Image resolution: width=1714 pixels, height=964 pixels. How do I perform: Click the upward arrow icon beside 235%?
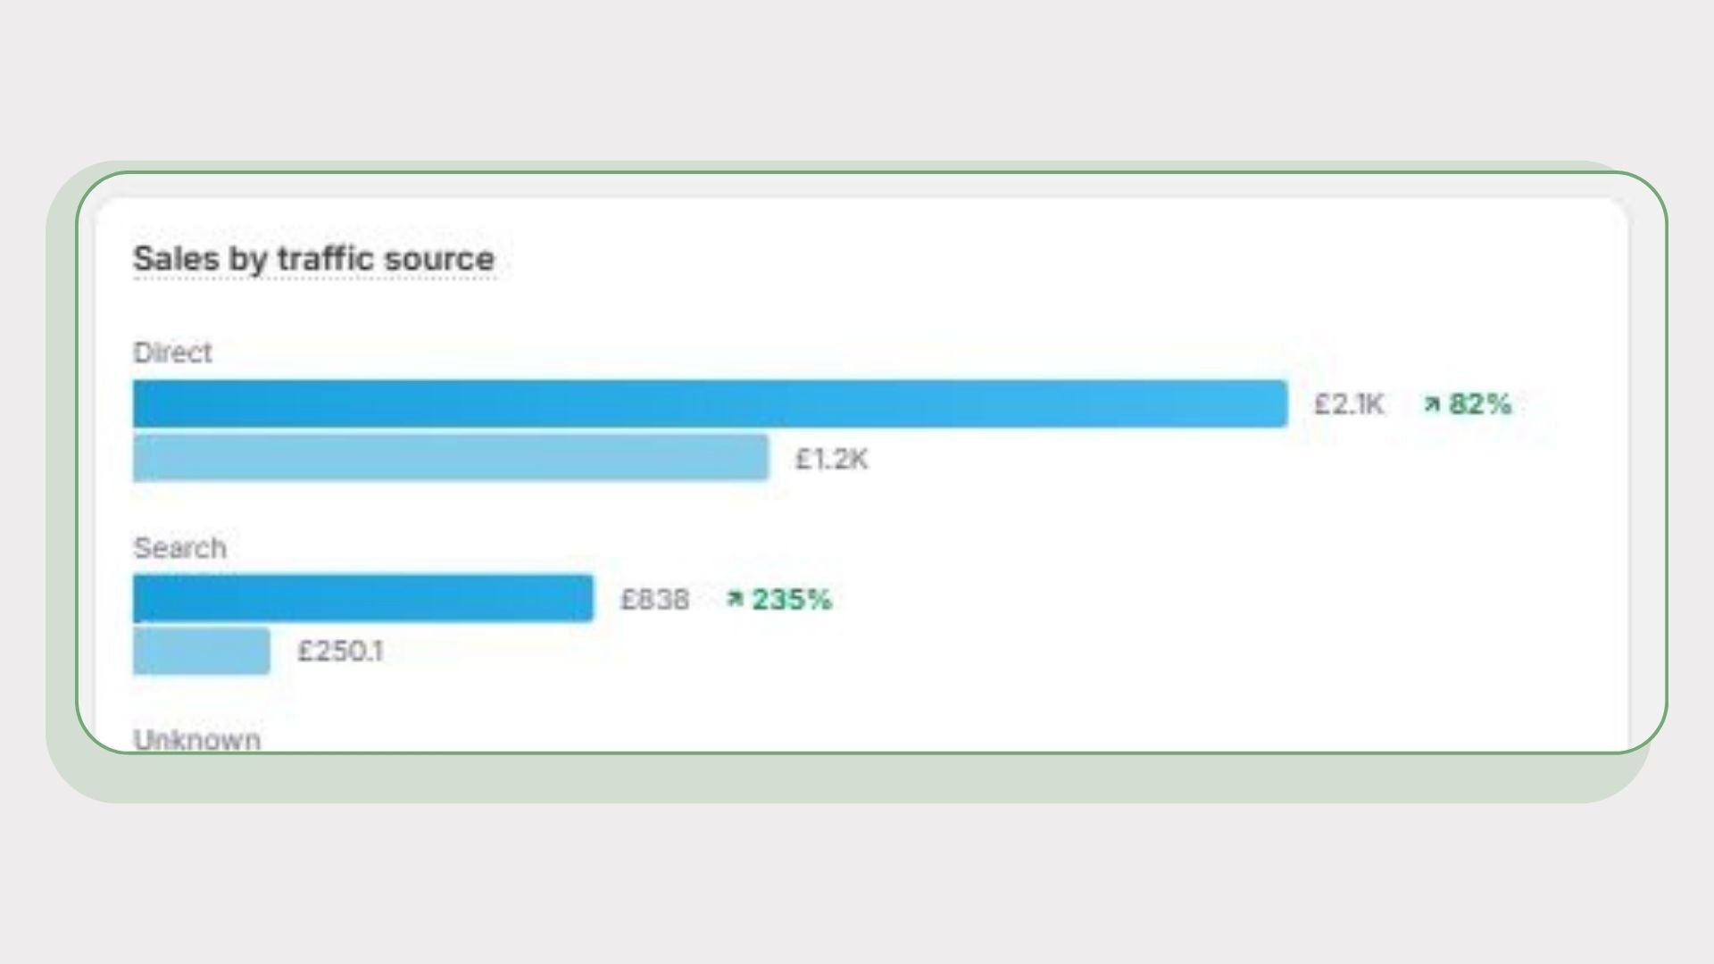coord(735,599)
